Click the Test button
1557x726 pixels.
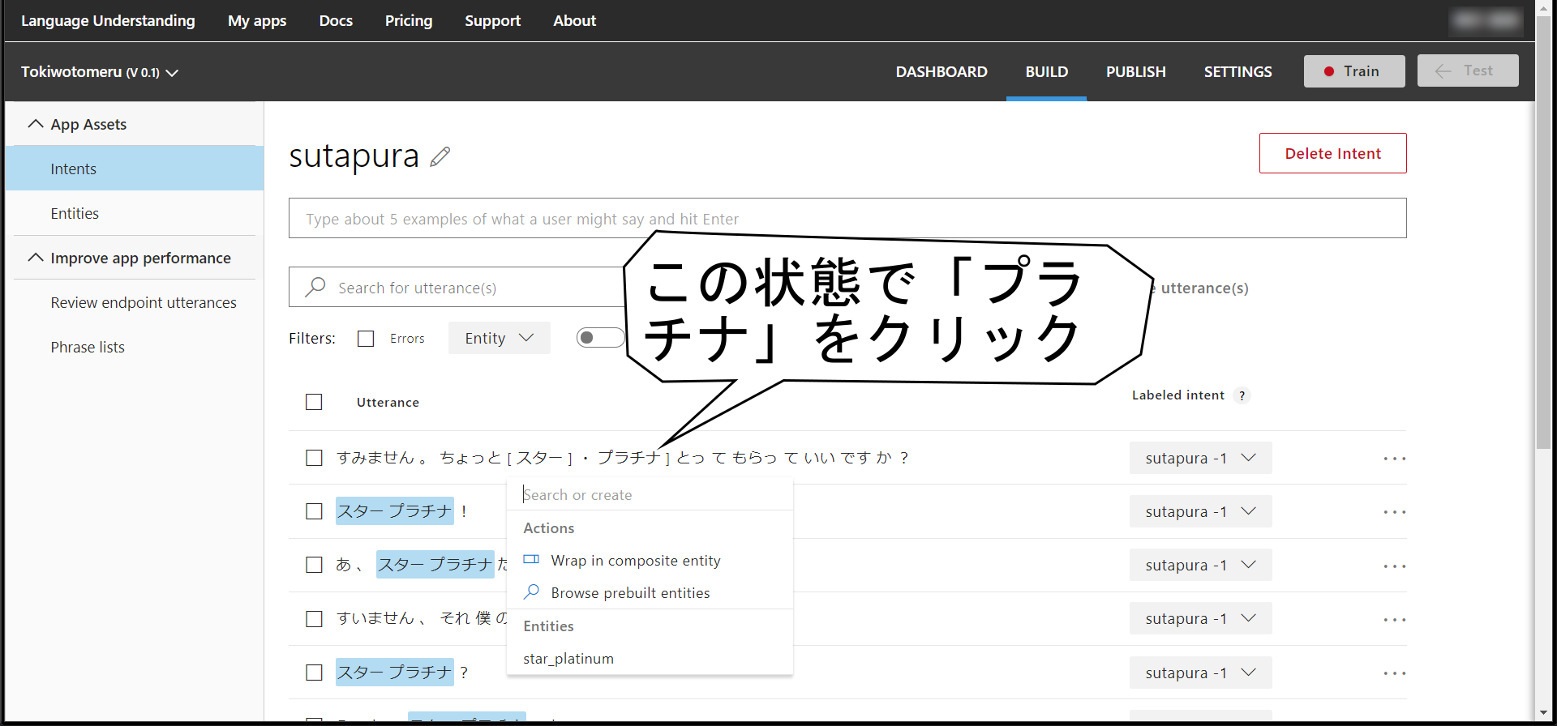point(1468,70)
